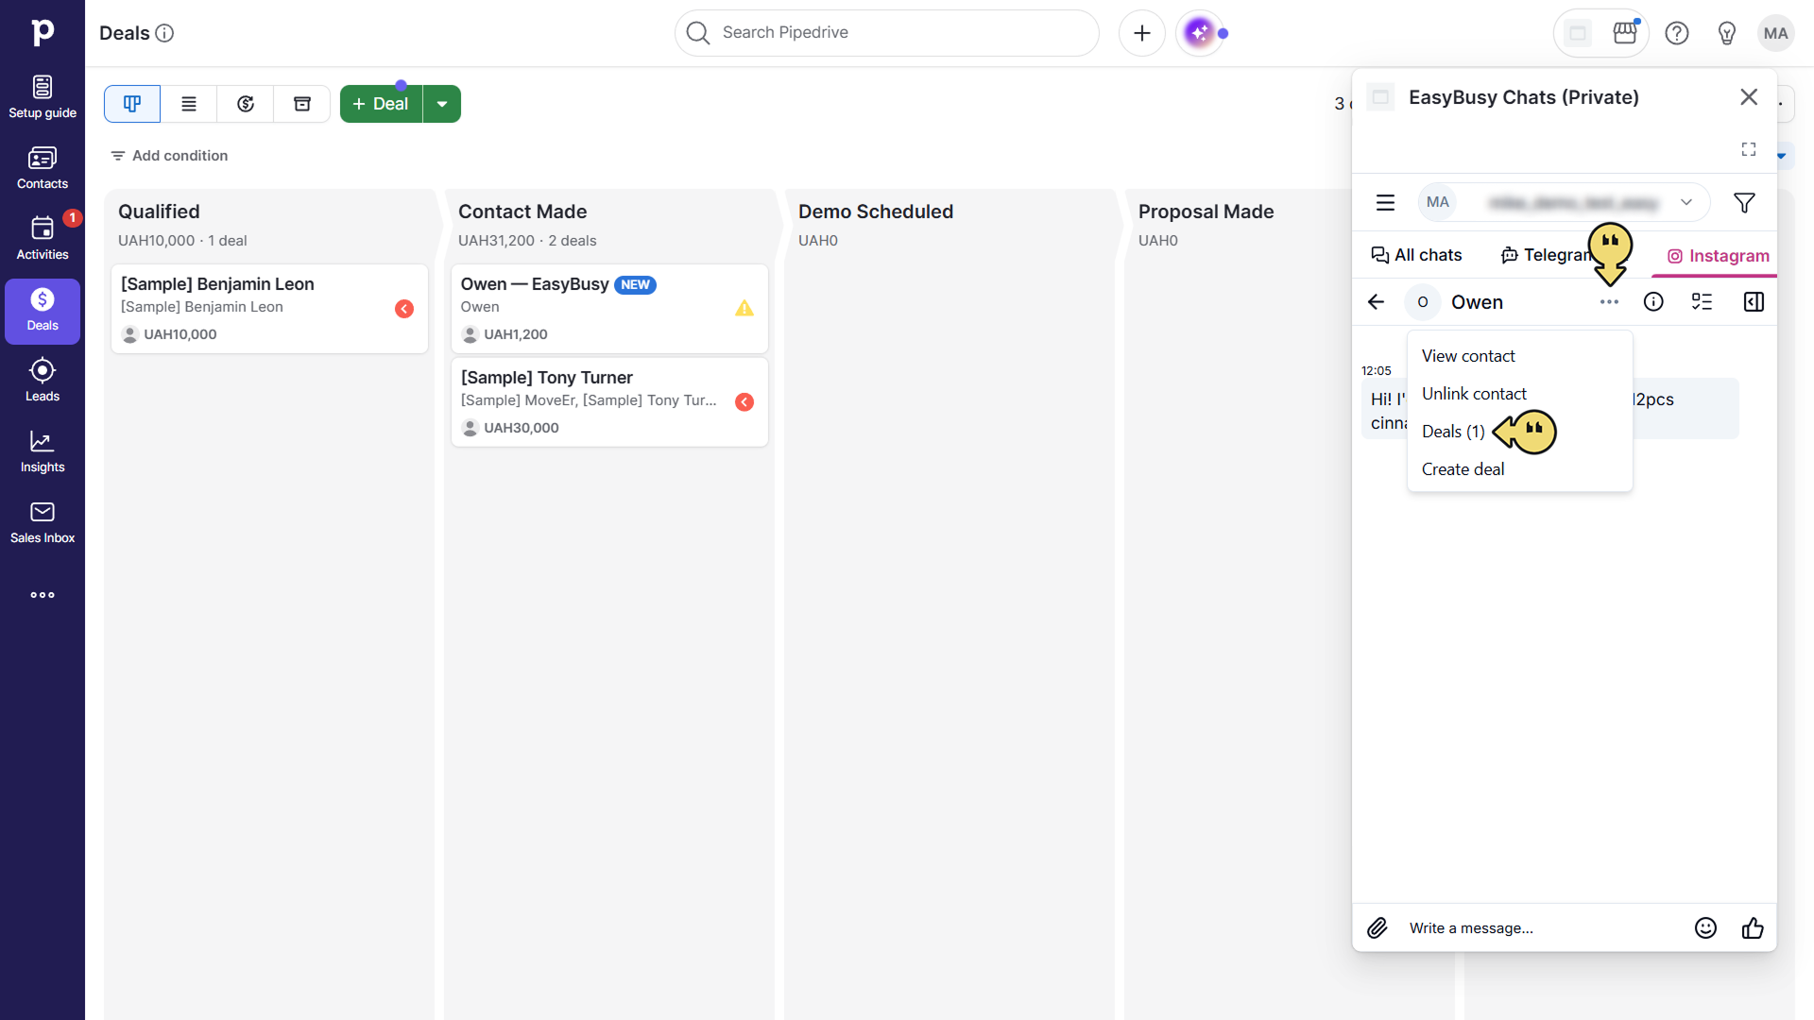The width and height of the screenshot is (1814, 1020).
Task: Open the chat filter funnel icon
Action: click(1744, 202)
